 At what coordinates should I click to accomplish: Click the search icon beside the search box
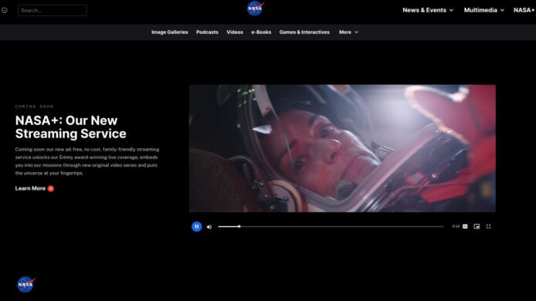point(5,10)
